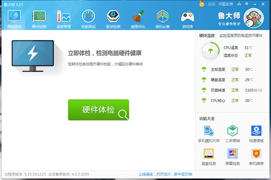This screenshot has width=271, height=180.
Task: Select the 风扇转速 fan speed row
Action: point(232,90)
